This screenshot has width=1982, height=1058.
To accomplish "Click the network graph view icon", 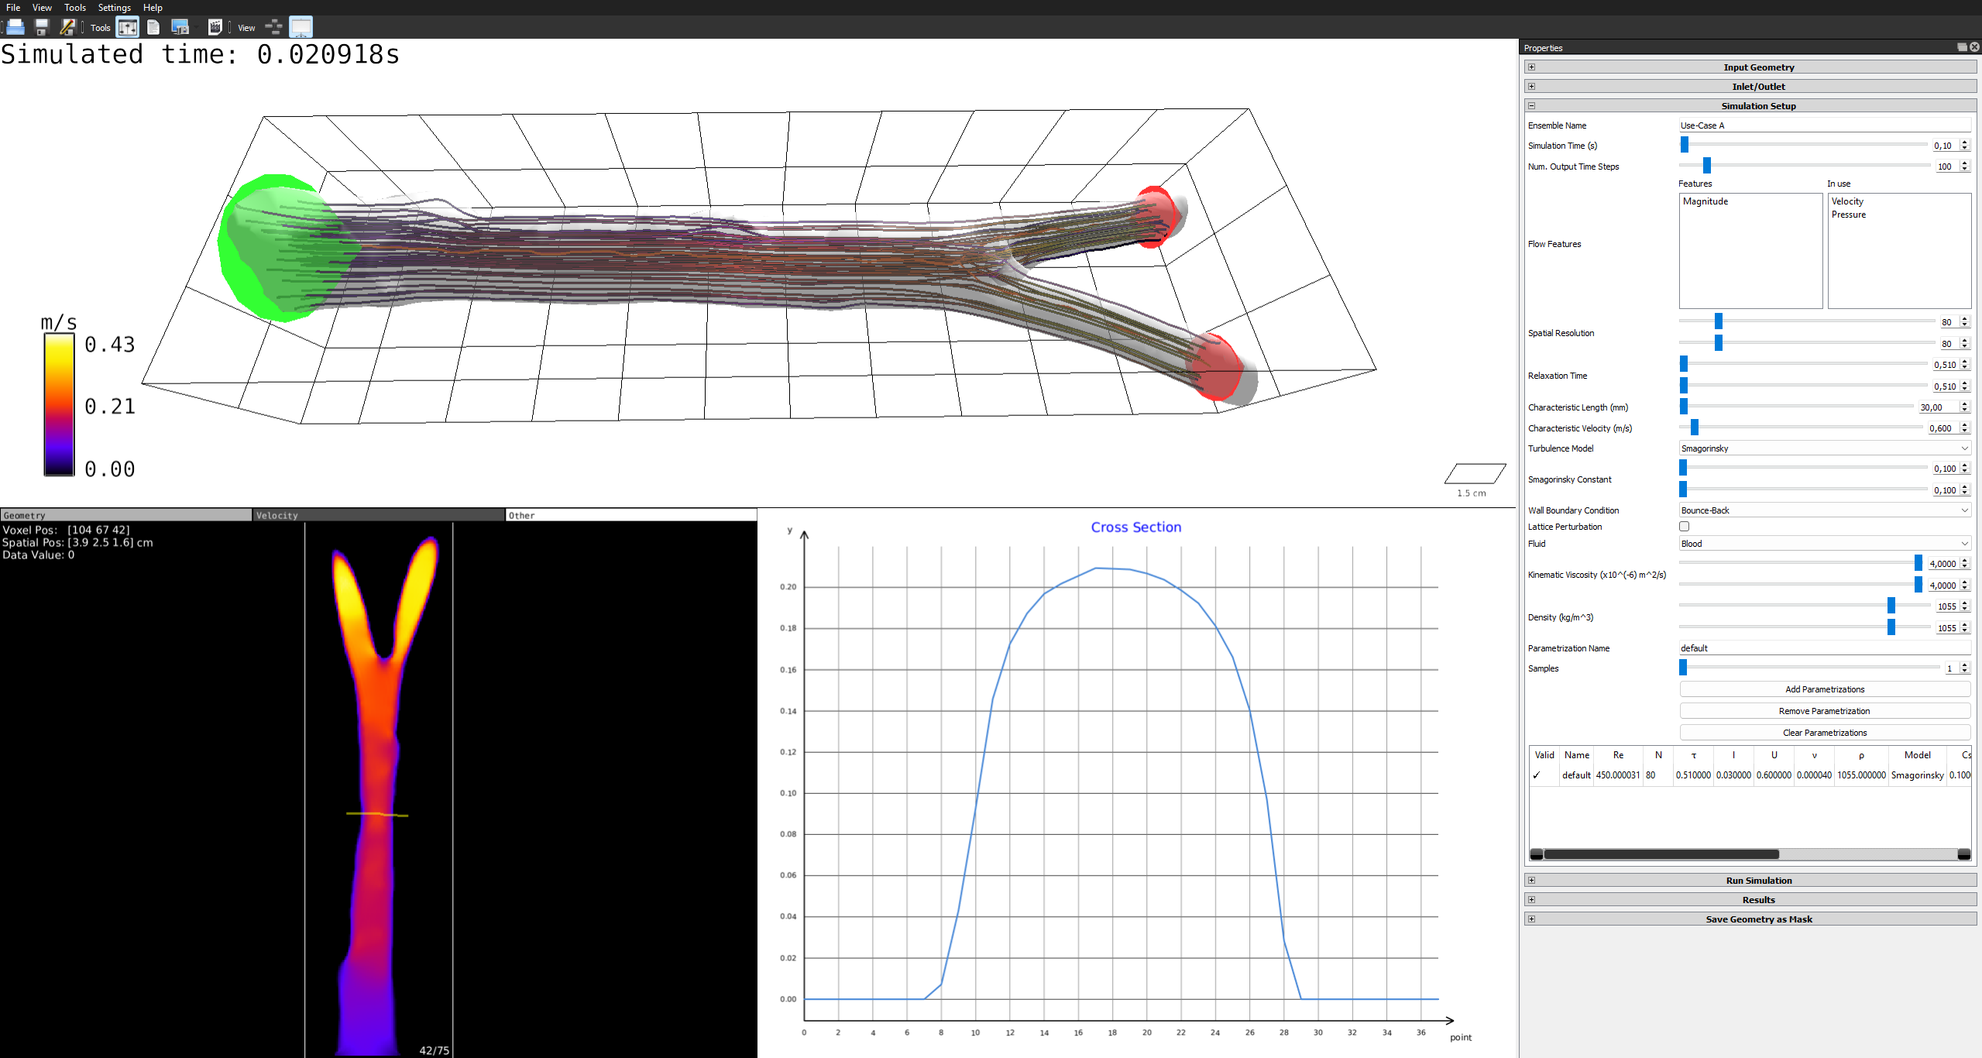I will click(273, 27).
